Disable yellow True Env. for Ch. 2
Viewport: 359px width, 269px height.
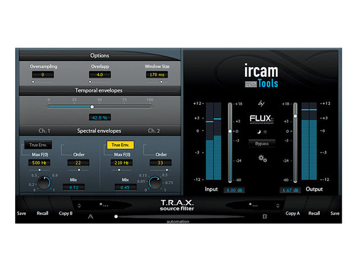click(120, 145)
